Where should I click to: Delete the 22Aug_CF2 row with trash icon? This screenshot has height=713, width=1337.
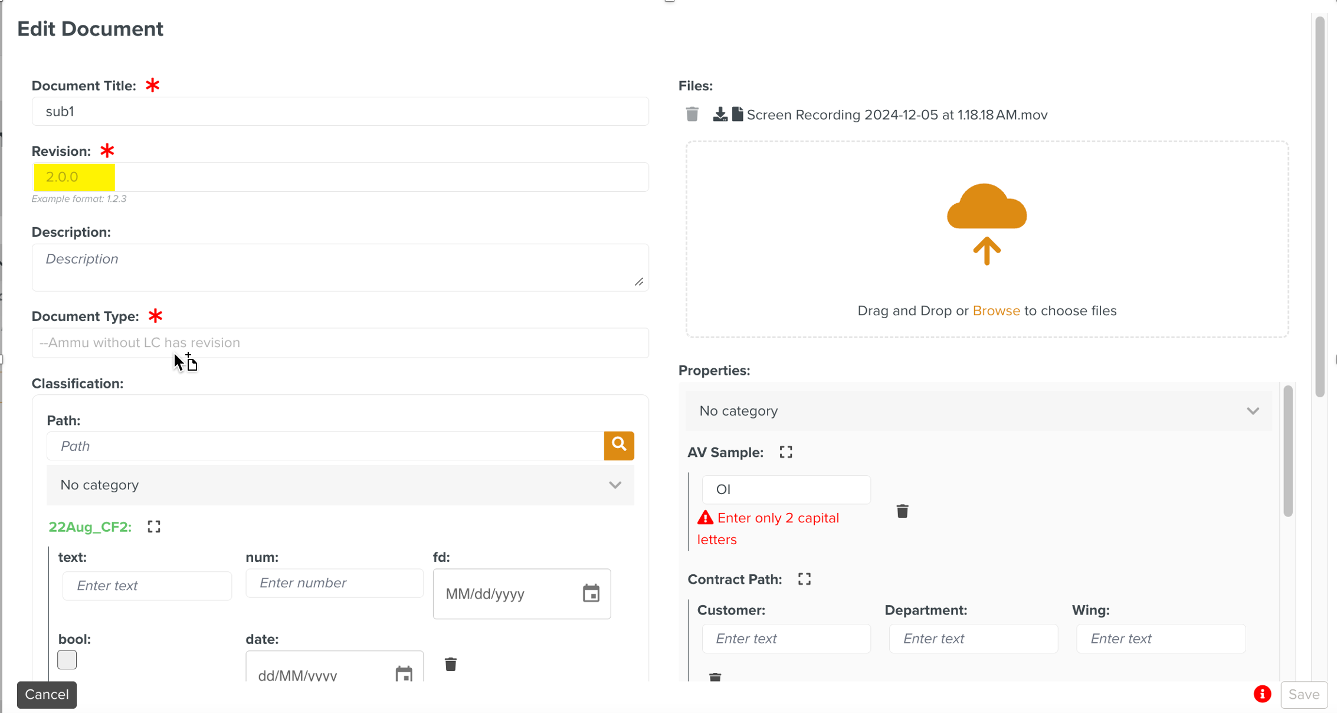click(x=451, y=665)
